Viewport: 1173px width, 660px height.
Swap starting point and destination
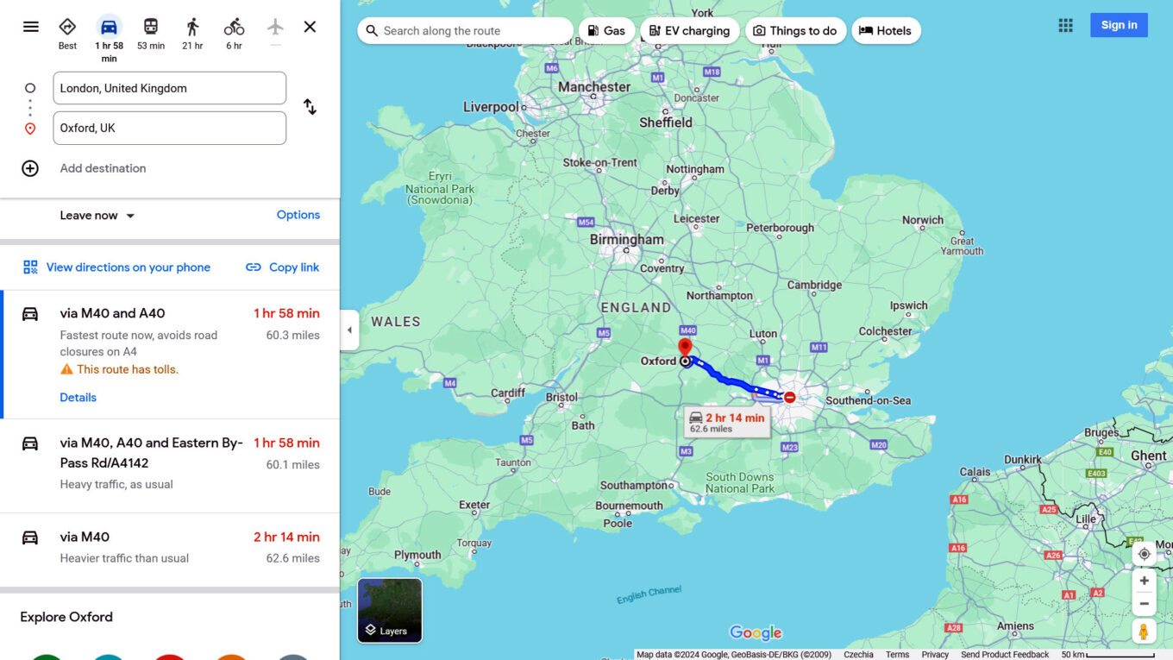pos(310,107)
